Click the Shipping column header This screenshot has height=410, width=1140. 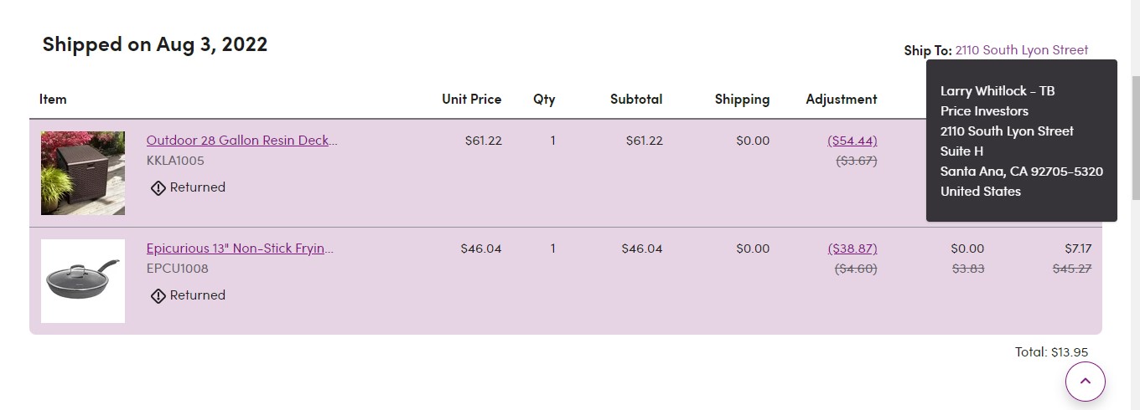(x=742, y=100)
